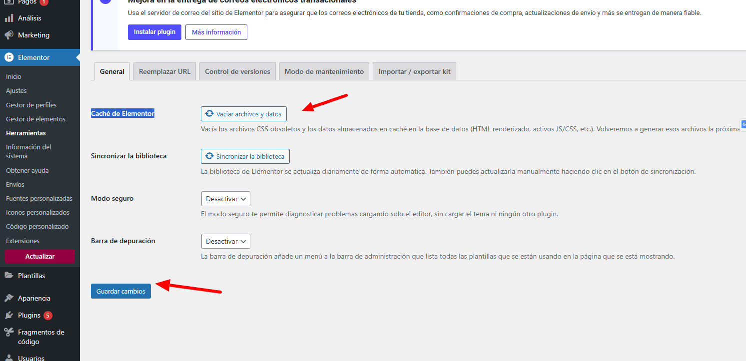
Task: Click the Actualizar button in sidebar
Action: (x=40, y=256)
